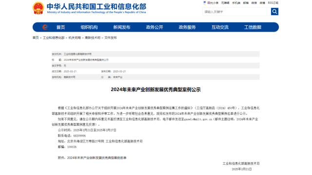Click the national emblem logo
Screen dimensions: 312x175
(38, 8)
